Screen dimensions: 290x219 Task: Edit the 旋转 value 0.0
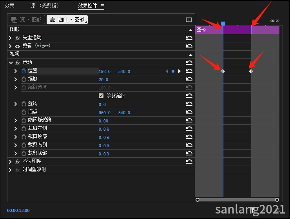pos(102,104)
